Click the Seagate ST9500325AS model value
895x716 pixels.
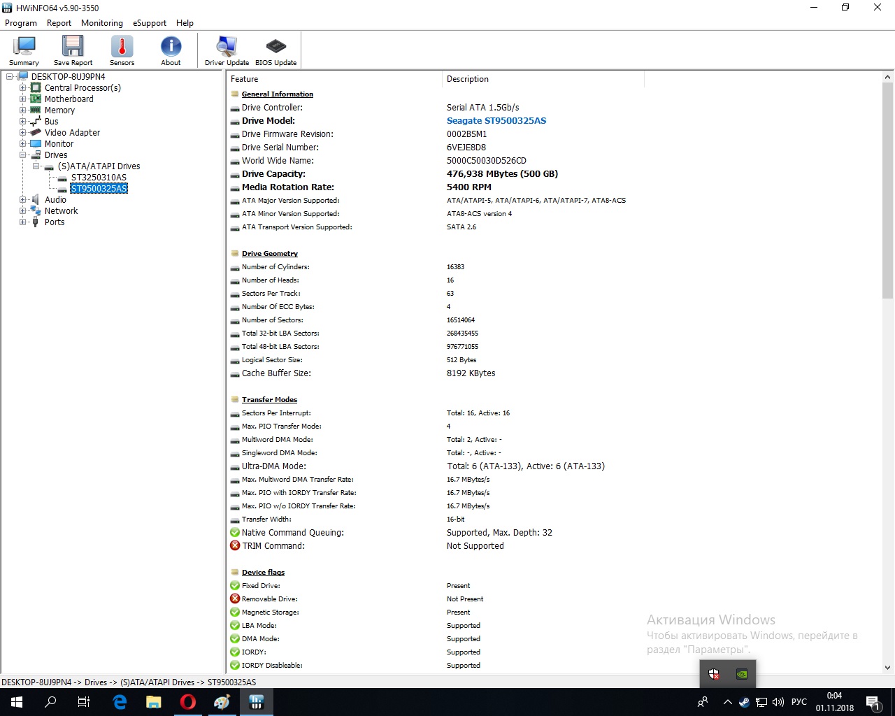496,121
